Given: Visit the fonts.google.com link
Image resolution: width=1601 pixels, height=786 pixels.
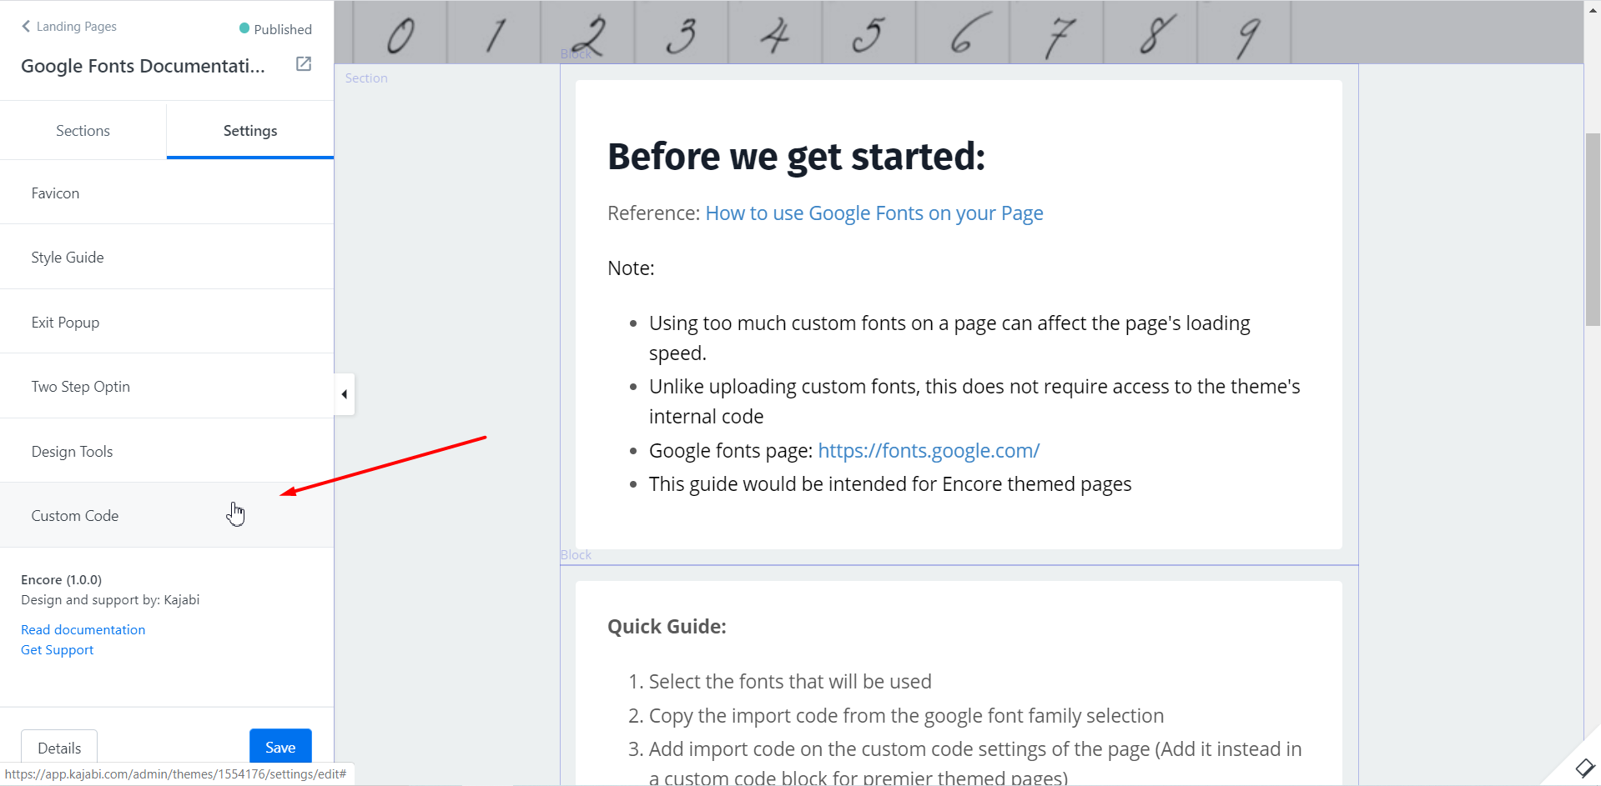Looking at the screenshot, I should pos(928,451).
